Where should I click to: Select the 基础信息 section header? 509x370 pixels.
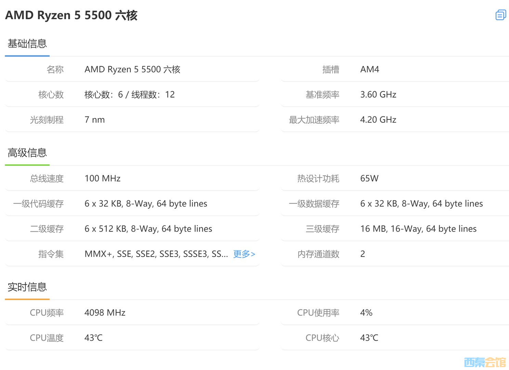point(27,44)
